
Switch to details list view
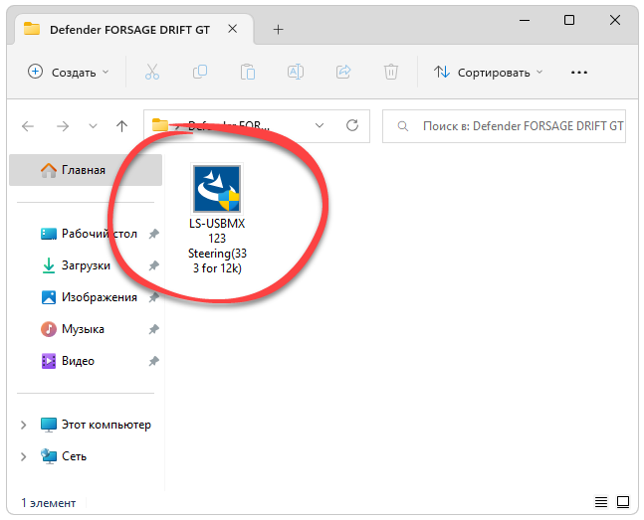[601, 502]
